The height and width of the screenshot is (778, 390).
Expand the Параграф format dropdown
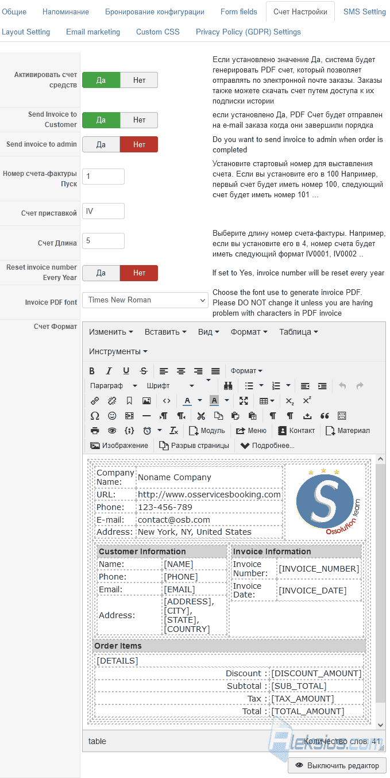click(113, 386)
